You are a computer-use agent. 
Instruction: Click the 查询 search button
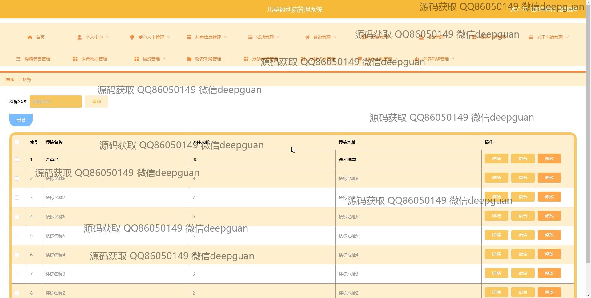point(96,102)
